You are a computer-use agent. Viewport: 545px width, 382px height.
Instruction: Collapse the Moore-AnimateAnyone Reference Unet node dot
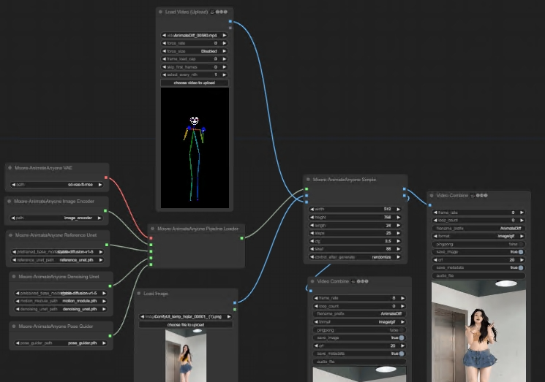[x=10, y=235]
